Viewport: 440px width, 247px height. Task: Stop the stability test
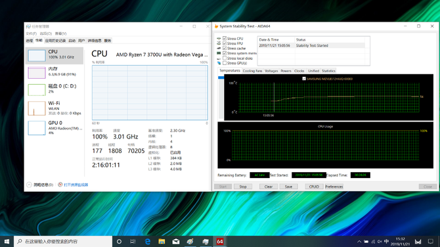pos(243,187)
